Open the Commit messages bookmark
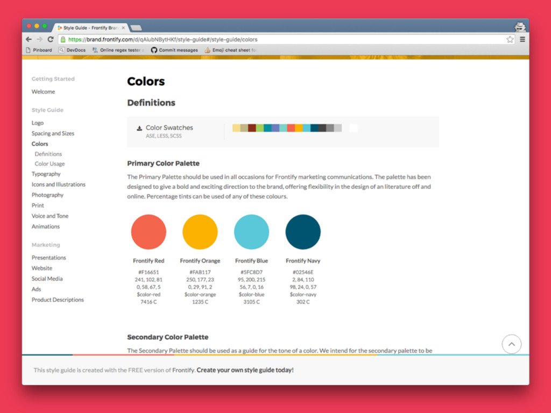The height and width of the screenshot is (413, 551). click(174, 50)
